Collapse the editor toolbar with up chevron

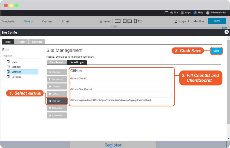click(x=115, y=26)
